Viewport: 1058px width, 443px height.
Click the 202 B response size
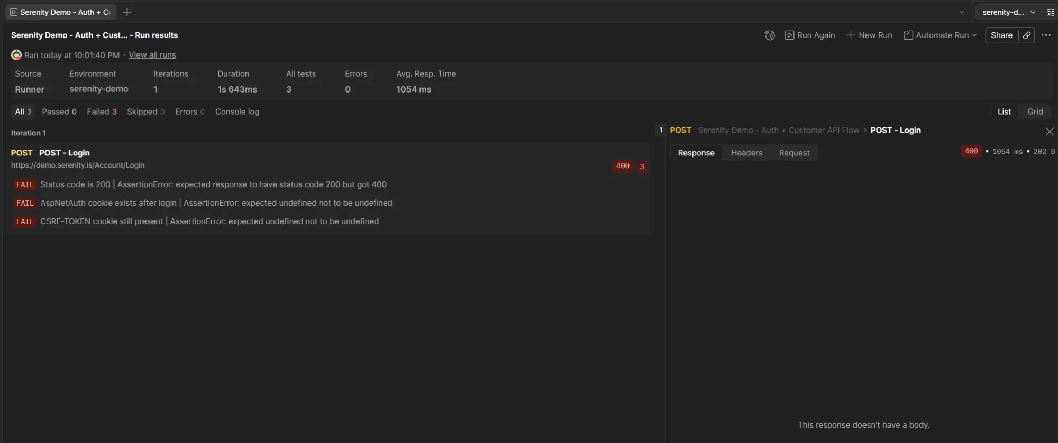click(1044, 152)
